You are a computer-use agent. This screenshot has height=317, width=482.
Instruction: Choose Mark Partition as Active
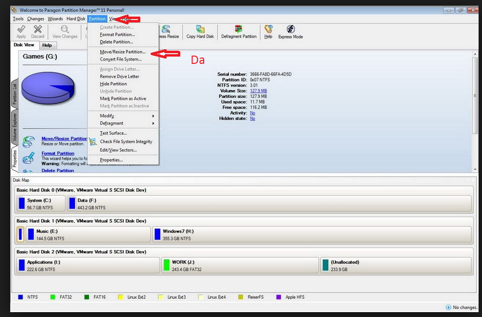coord(123,99)
